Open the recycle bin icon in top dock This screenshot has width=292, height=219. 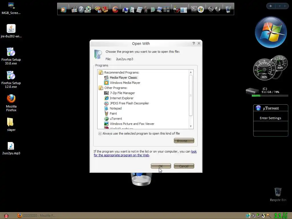pyautogui.click(x=228, y=9)
